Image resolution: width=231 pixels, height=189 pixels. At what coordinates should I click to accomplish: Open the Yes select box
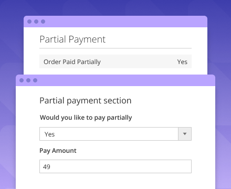(x=115, y=134)
